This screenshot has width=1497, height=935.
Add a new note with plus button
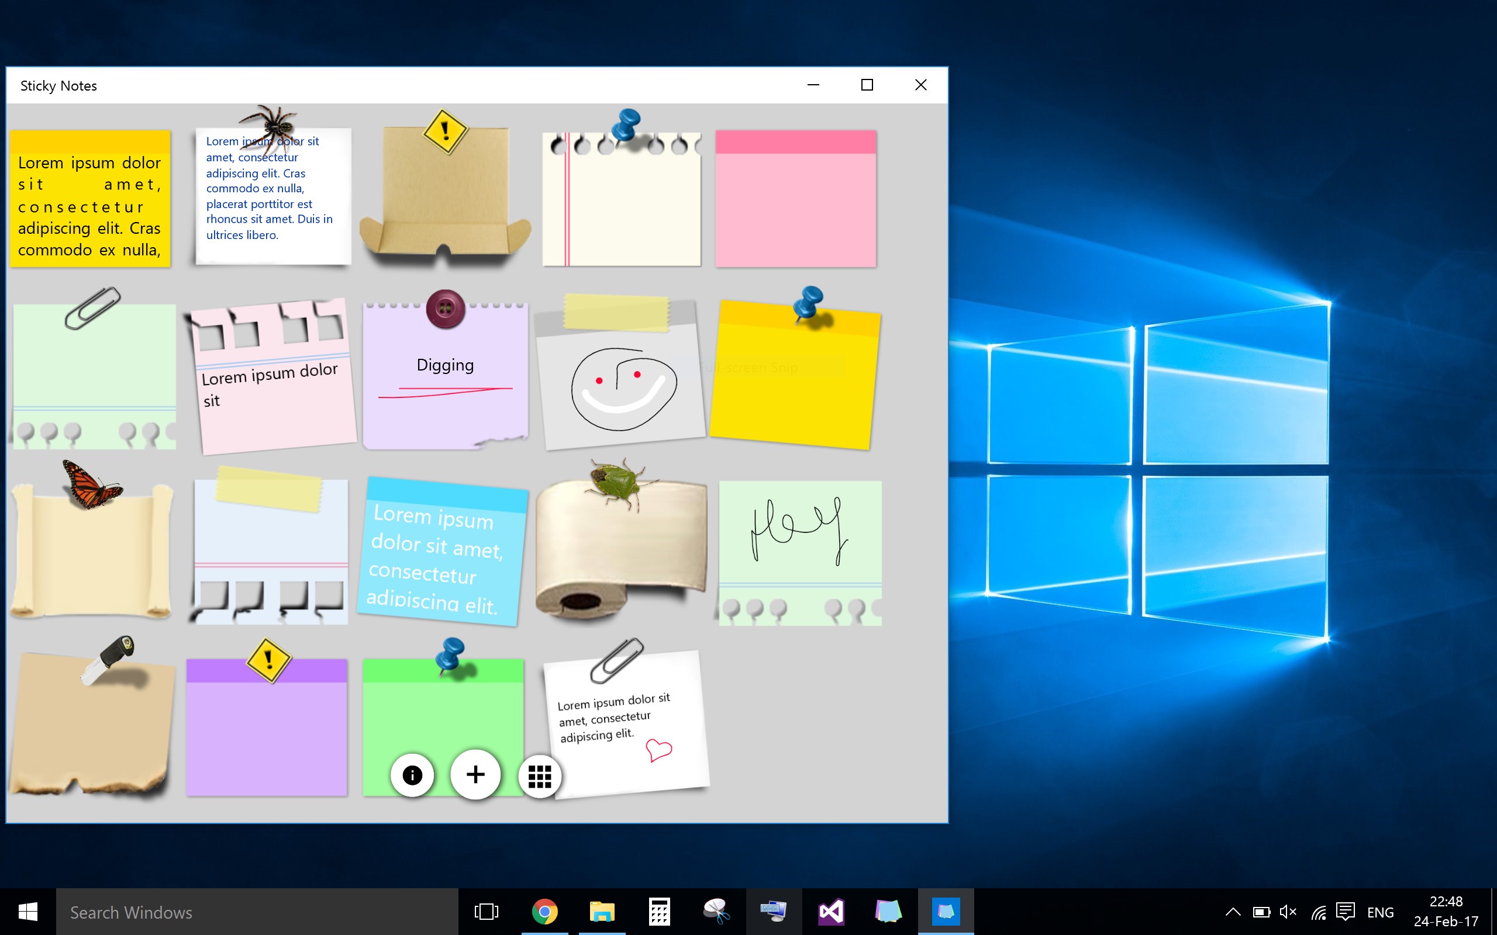(475, 775)
